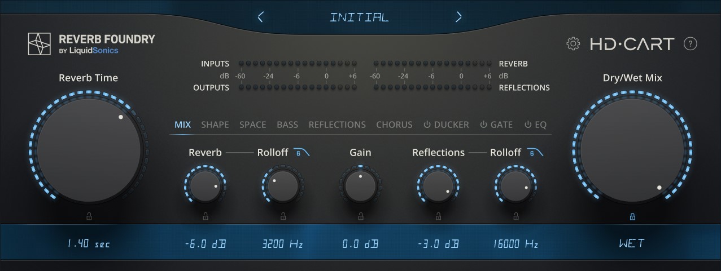Open the EQ tab label
The height and width of the screenshot is (271, 721).
tap(541, 125)
